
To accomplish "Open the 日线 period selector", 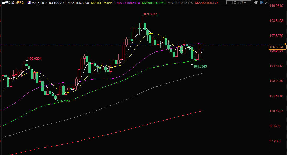I will (20, 3).
